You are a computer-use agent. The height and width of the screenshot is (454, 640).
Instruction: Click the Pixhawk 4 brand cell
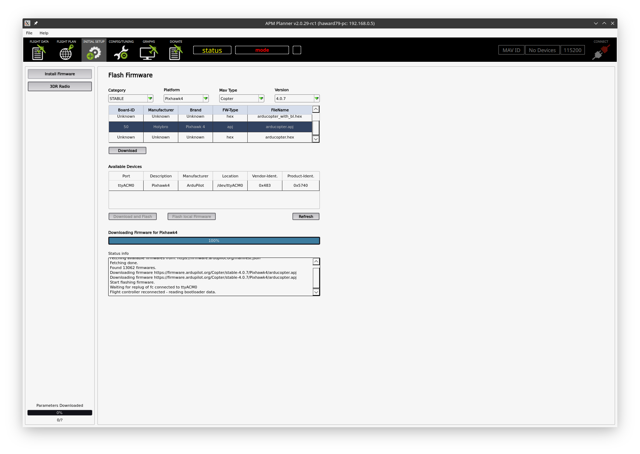click(x=195, y=127)
